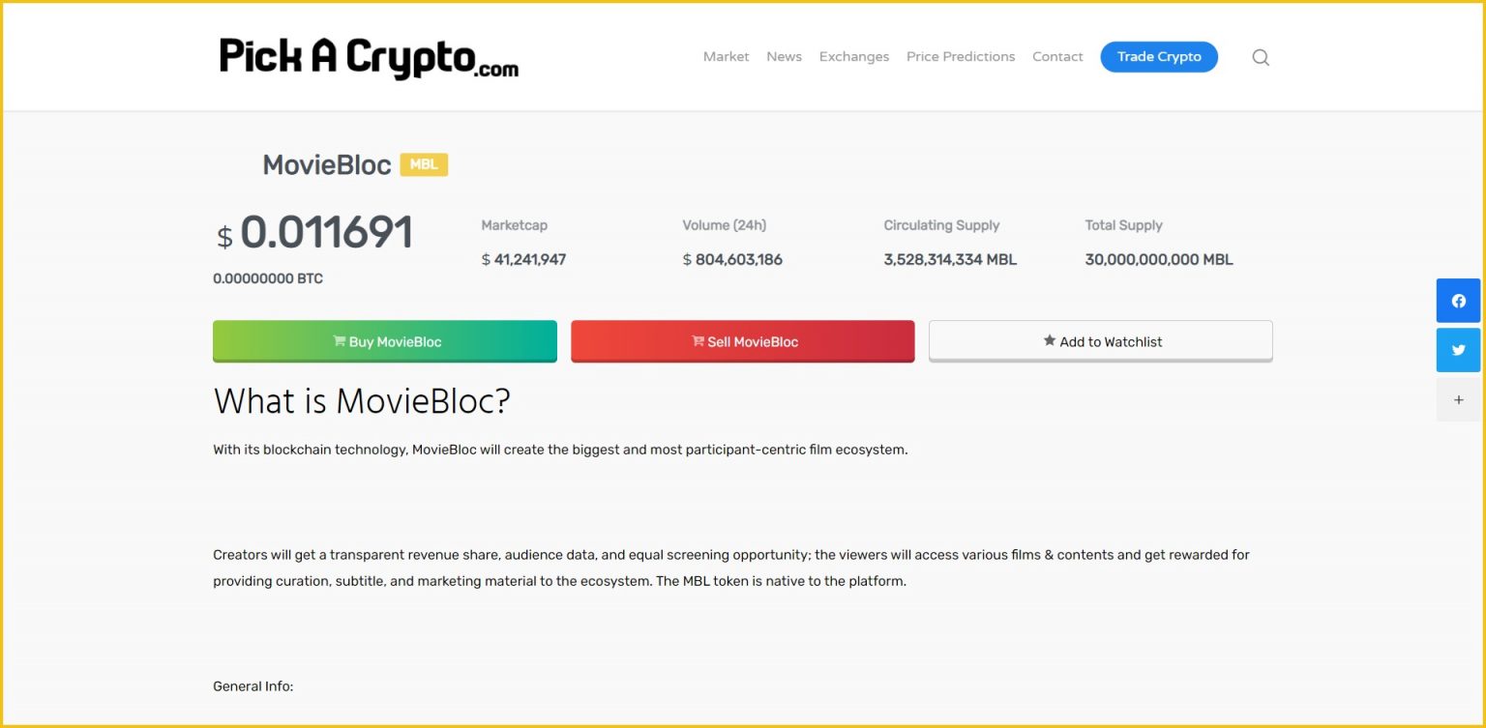Click the Sell MovieBloc button

[x=743, y=341]
